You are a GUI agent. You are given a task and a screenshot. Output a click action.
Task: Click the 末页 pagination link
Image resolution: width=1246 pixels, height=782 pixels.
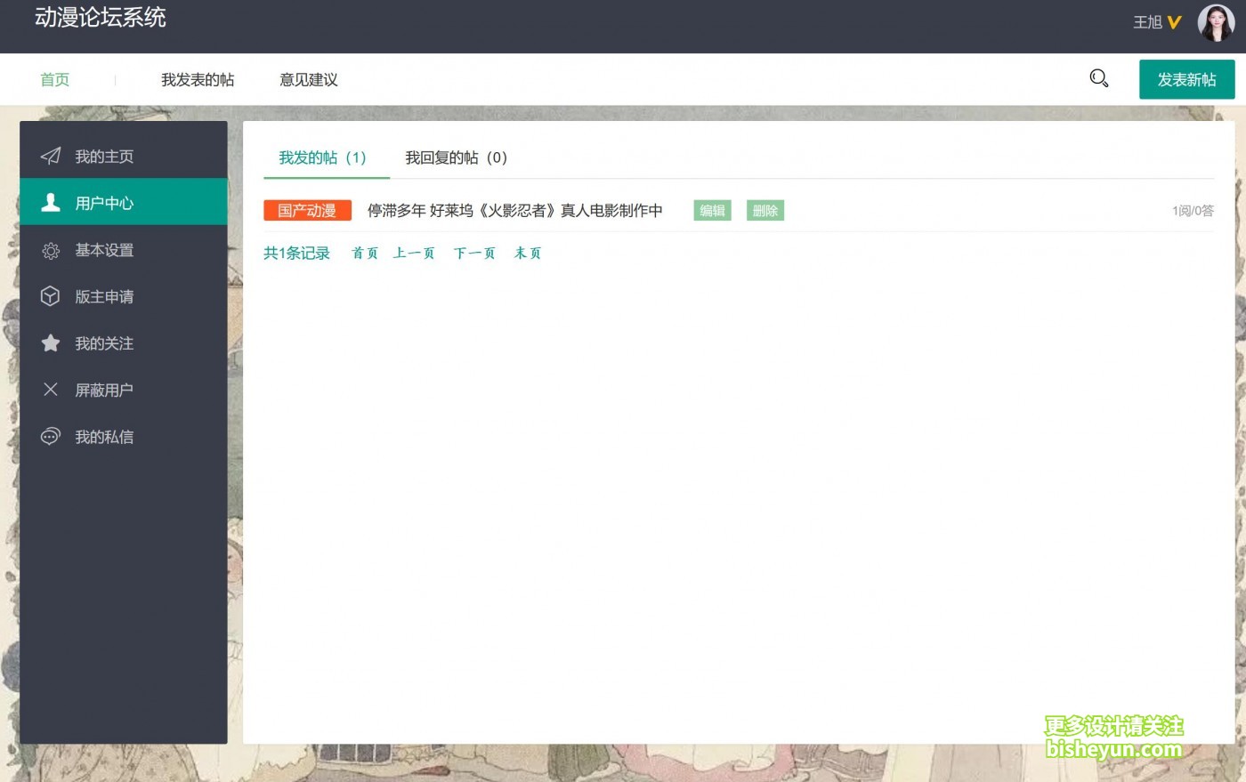point(528,253)
